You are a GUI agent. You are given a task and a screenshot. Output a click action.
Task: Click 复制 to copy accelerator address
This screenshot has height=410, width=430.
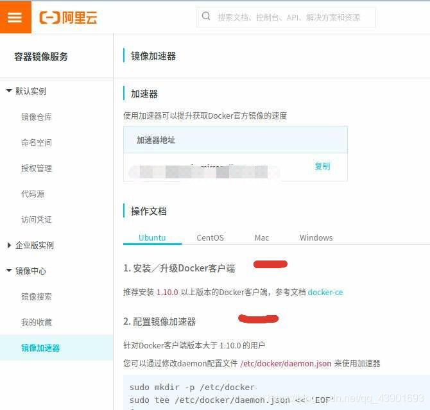tap(322, 166)
